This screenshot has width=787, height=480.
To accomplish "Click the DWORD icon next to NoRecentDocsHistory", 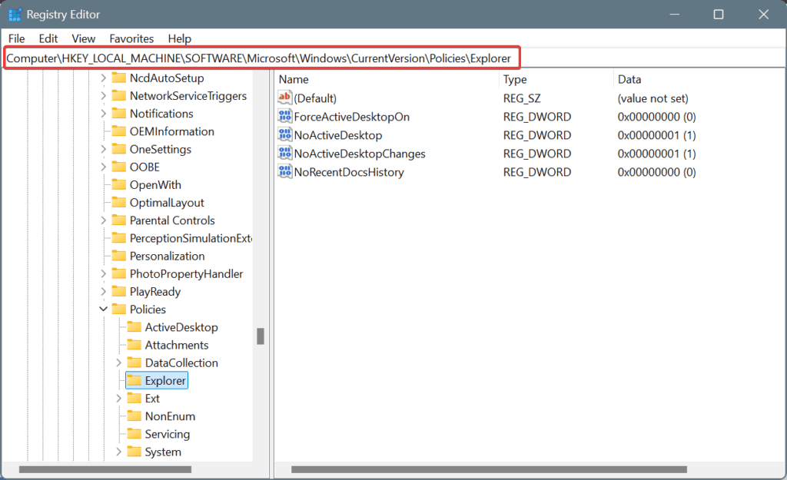I will coord(285,172).
